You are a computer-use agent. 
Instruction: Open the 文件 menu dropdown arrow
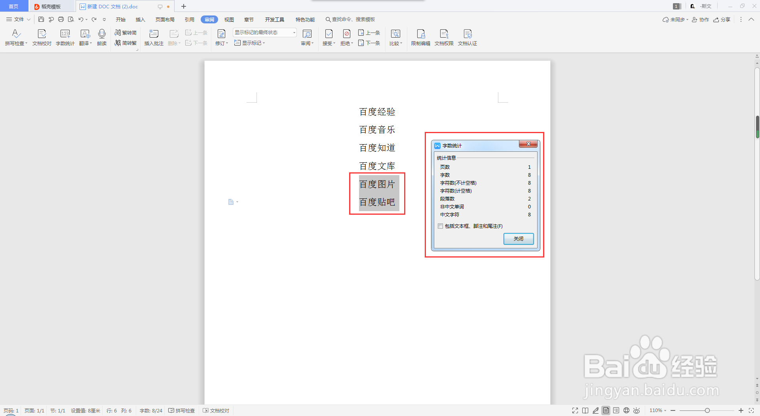28,19
